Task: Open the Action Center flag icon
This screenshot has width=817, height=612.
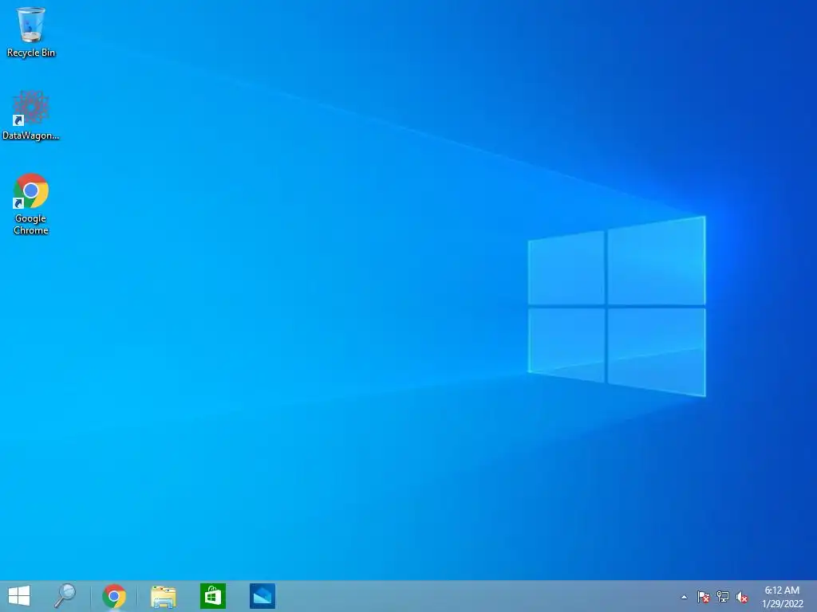Action: point(704,597)
